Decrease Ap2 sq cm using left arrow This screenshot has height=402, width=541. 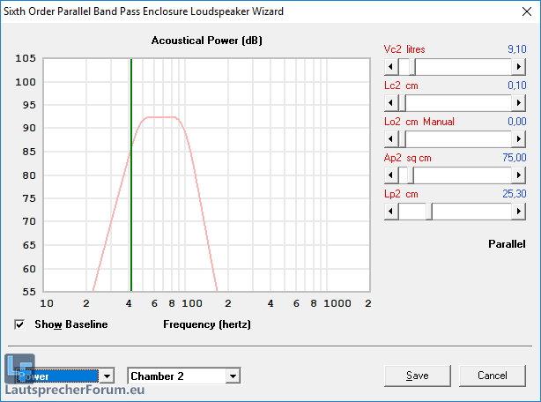coord(391,175)
